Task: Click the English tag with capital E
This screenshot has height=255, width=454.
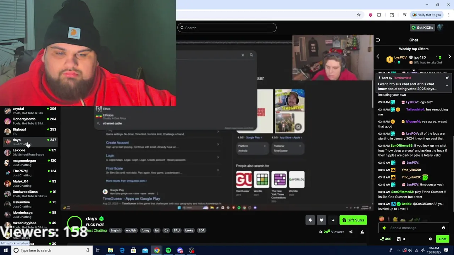Action: point(116,231)
